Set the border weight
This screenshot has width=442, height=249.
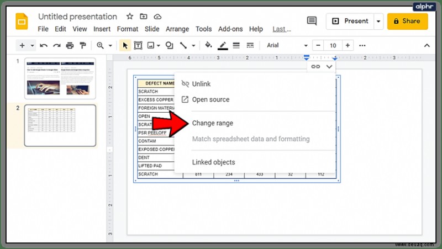236,45
